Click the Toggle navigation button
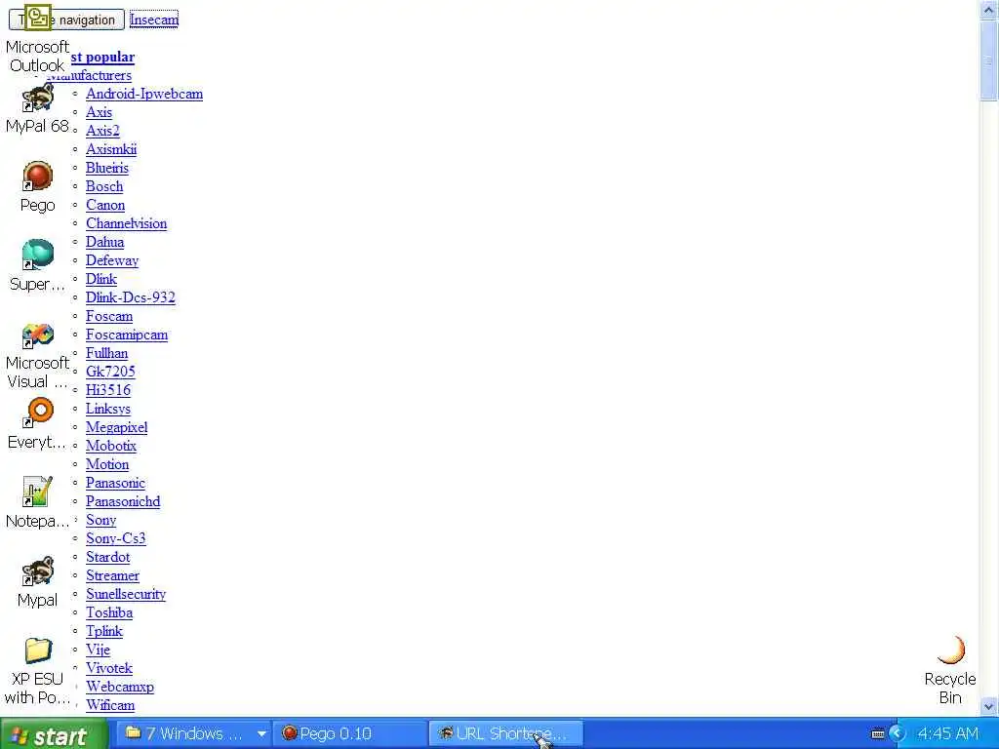 coord(66,20)
